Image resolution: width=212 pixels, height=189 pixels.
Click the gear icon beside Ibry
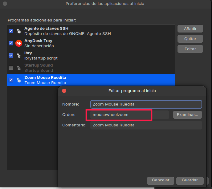[19, 56]
